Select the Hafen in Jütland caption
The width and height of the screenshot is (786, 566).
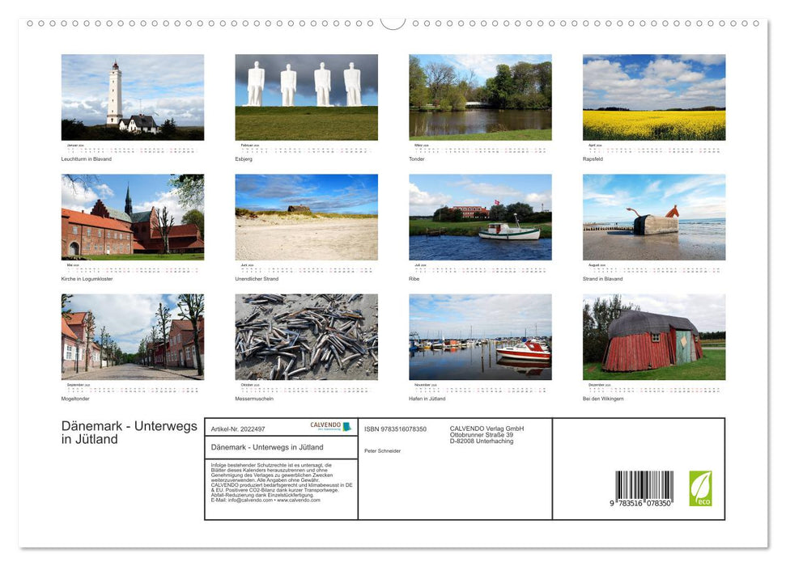click(x=427, y=397)
